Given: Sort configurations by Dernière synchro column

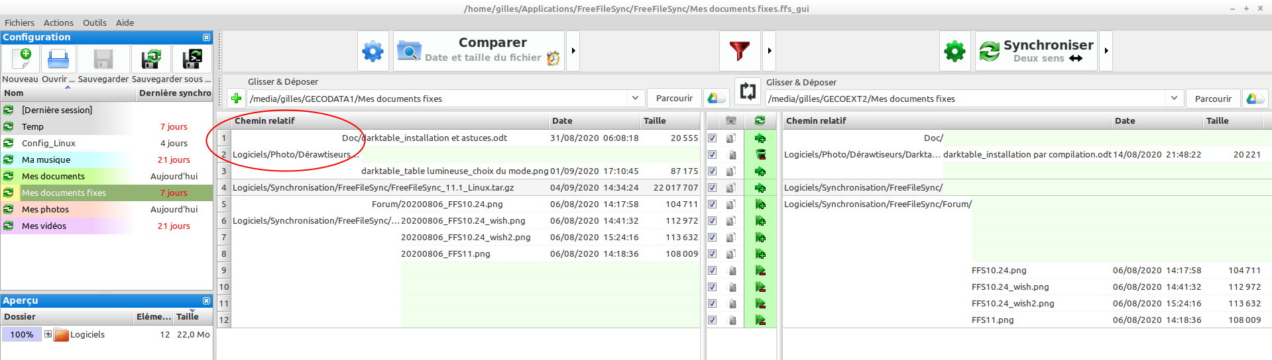Looking at the screenshot, I should tap(175, 93).
